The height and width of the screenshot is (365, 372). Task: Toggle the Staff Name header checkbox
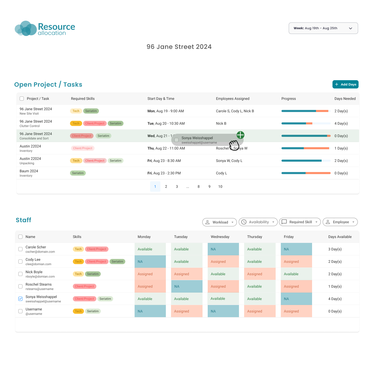coord(20,237)
